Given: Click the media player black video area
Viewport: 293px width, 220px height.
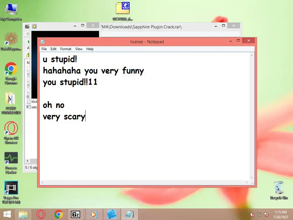Looking at the screenshot, I should pos(65,34).
